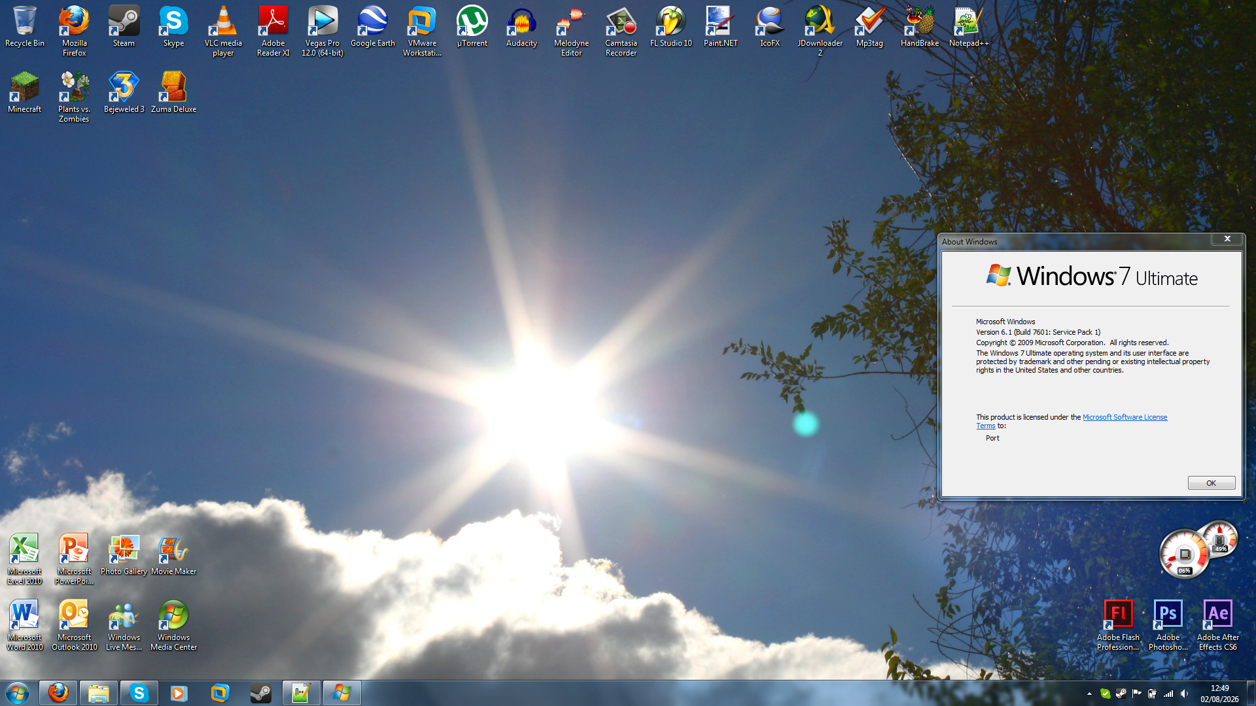Screen dimensions: 1256x706
Task: Open VMware Workstation from the taskbar
Action: click(220, 693)
